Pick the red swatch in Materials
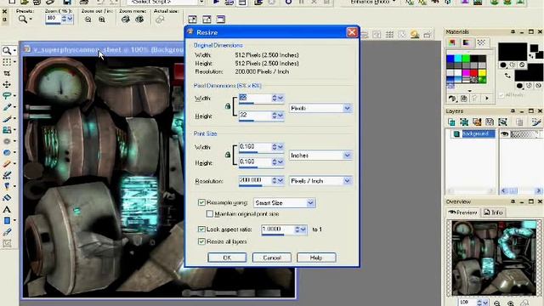Image resolution: width=544 pixels, height=306 pixels. [x=474, y=73]
